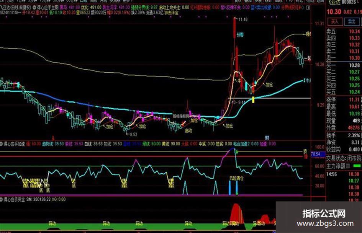Click 现量 value 489
Viewport: 362px width, 233px height.
coord(356,121)
